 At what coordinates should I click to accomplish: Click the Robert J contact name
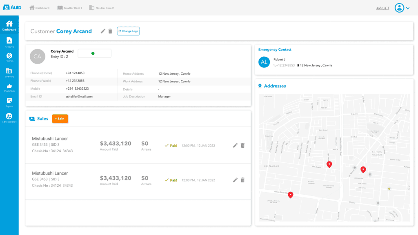tap(279, 60)
